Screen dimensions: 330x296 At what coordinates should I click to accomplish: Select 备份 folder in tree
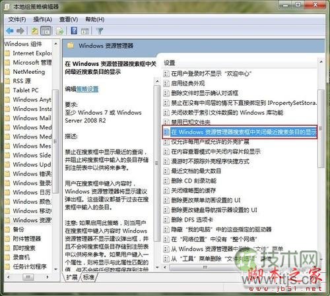(15, 229)
